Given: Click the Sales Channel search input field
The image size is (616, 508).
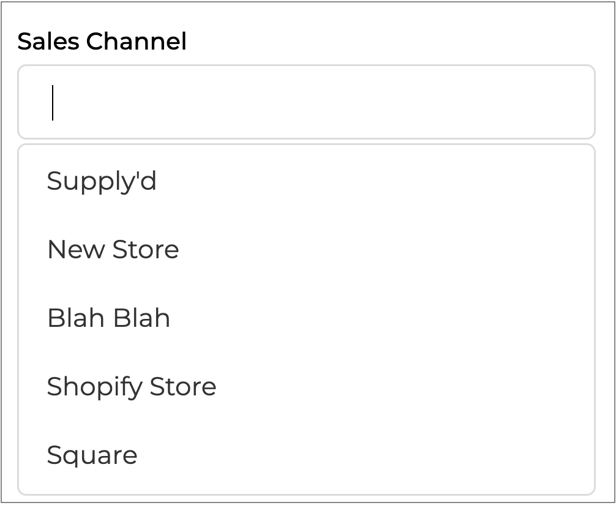Looking at the screenshot, I should click(x=306, y=102).
